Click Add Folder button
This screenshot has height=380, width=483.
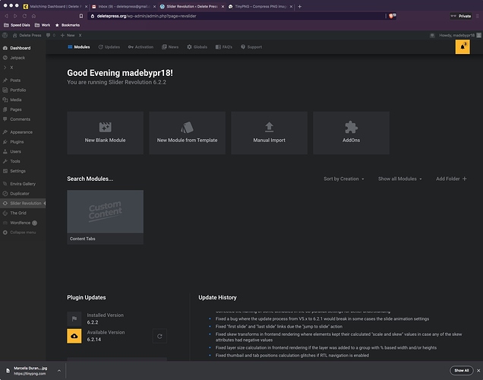click(451, 179)
